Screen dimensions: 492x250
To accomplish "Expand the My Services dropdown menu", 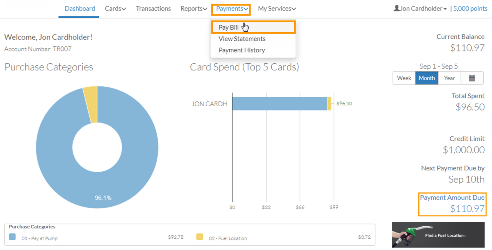I will pos(276,9).
